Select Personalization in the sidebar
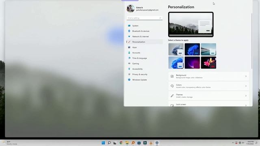The width and height of the screenshot is (260, 146). click(145, 42)
